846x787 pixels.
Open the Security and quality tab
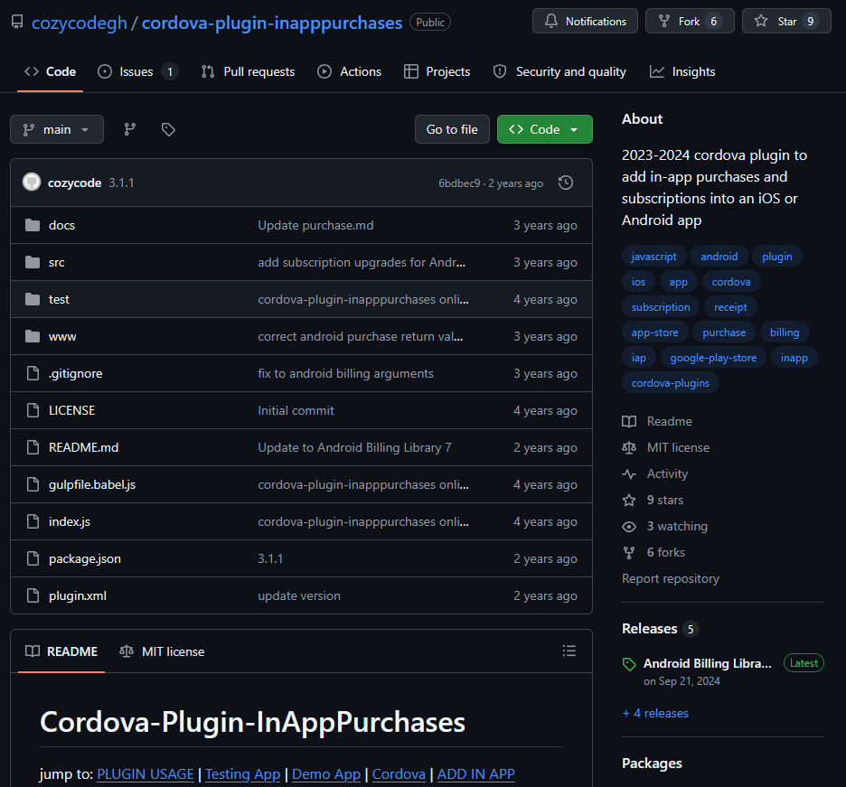(x=559, y=70)
